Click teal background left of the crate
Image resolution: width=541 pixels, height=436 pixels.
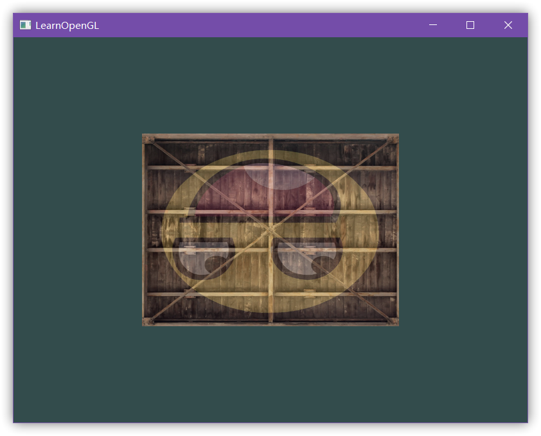(77, 230)
